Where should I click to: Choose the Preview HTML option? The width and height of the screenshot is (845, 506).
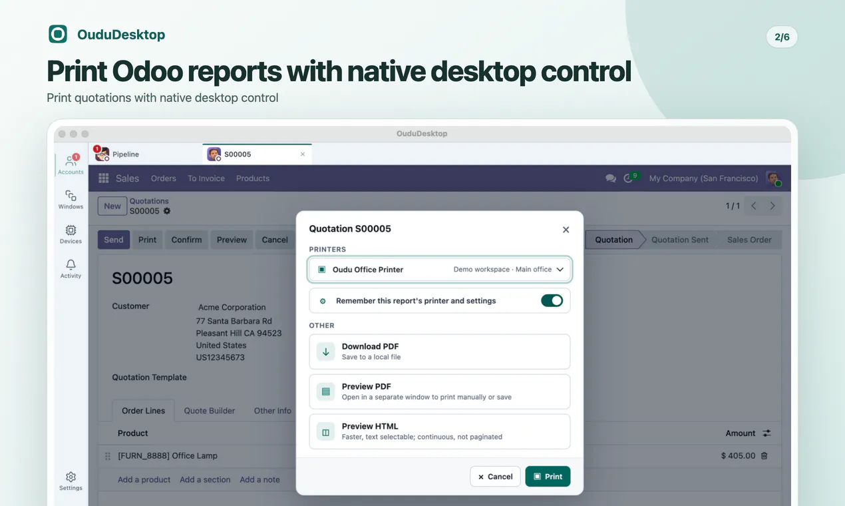coord(440,431)
